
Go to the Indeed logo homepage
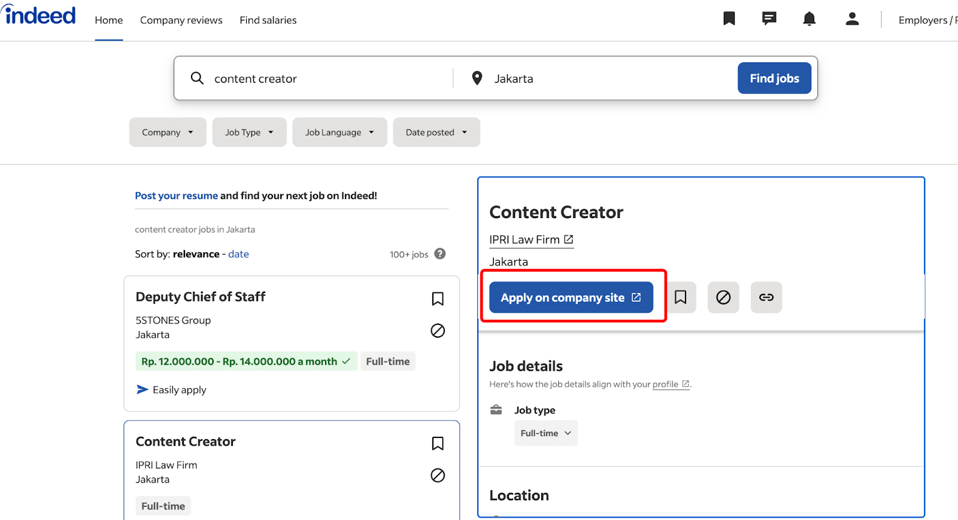click(40, 16)
